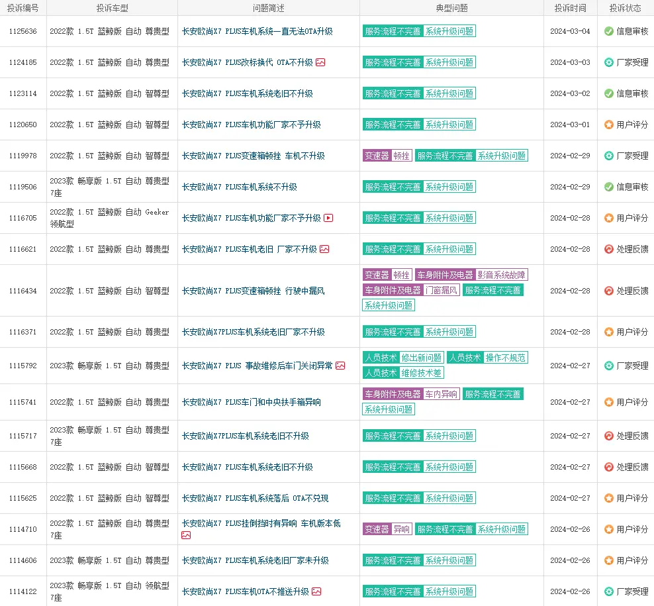Click video icon in complaint 1116705 description
This screenshot has width=654, height=606.
point(329,219)
